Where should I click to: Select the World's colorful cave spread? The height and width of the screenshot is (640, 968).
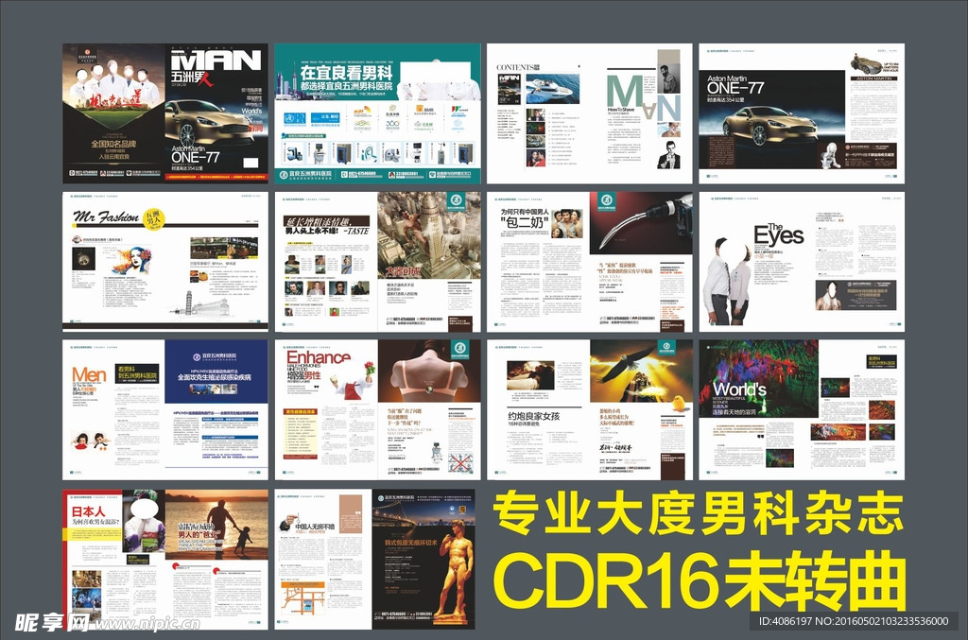(802, 409)
